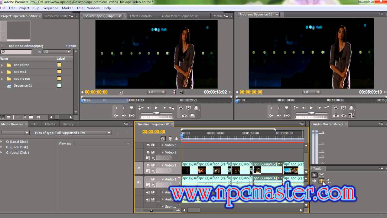Switch to the Effects tab
This screenshot has height=218, width=387.
50,124
